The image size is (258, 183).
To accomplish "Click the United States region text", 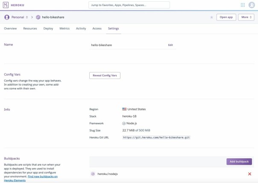I will (x=137, y=109).
